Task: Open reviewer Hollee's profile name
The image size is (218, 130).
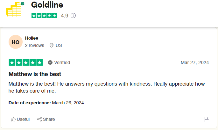Action: 32,38
